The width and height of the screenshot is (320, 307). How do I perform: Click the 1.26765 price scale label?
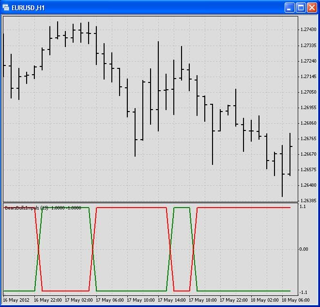click(308, 138)
